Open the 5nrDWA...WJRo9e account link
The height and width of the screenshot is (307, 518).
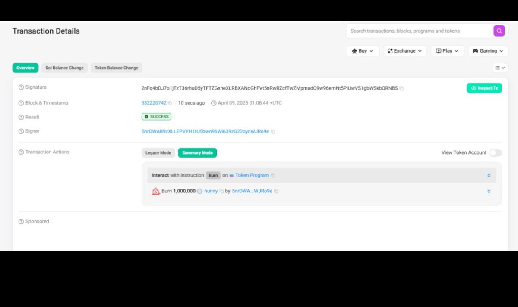[253, 191]
